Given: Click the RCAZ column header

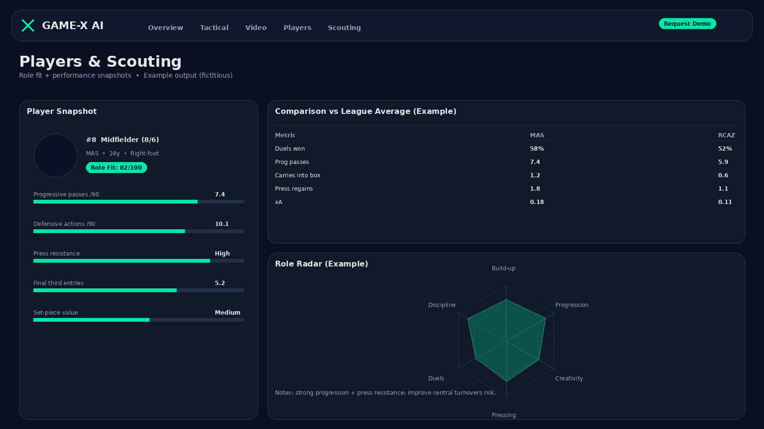Looking at the screenshot, I should pos(726,135).
